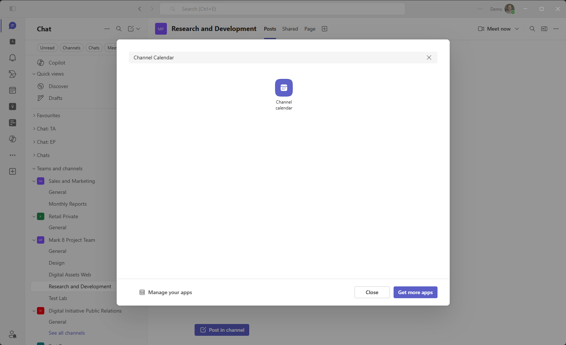
Task: Filter by Unread
Action: coord(47,48)
